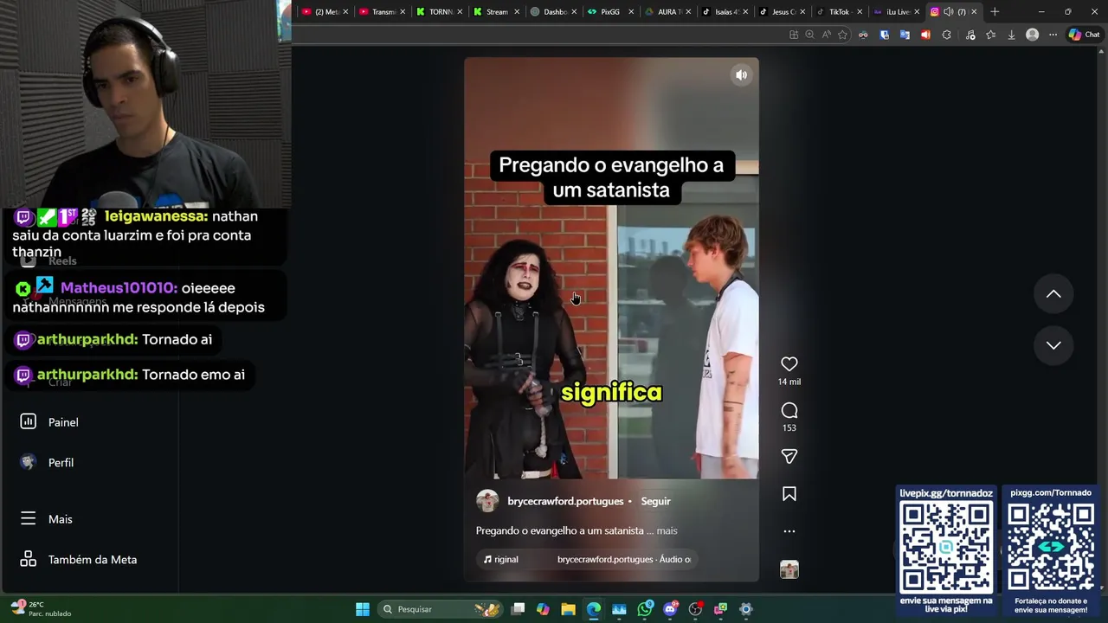Mute the reel with the speaker icon
1108x623 pixels.
click(x=741, y=75)
